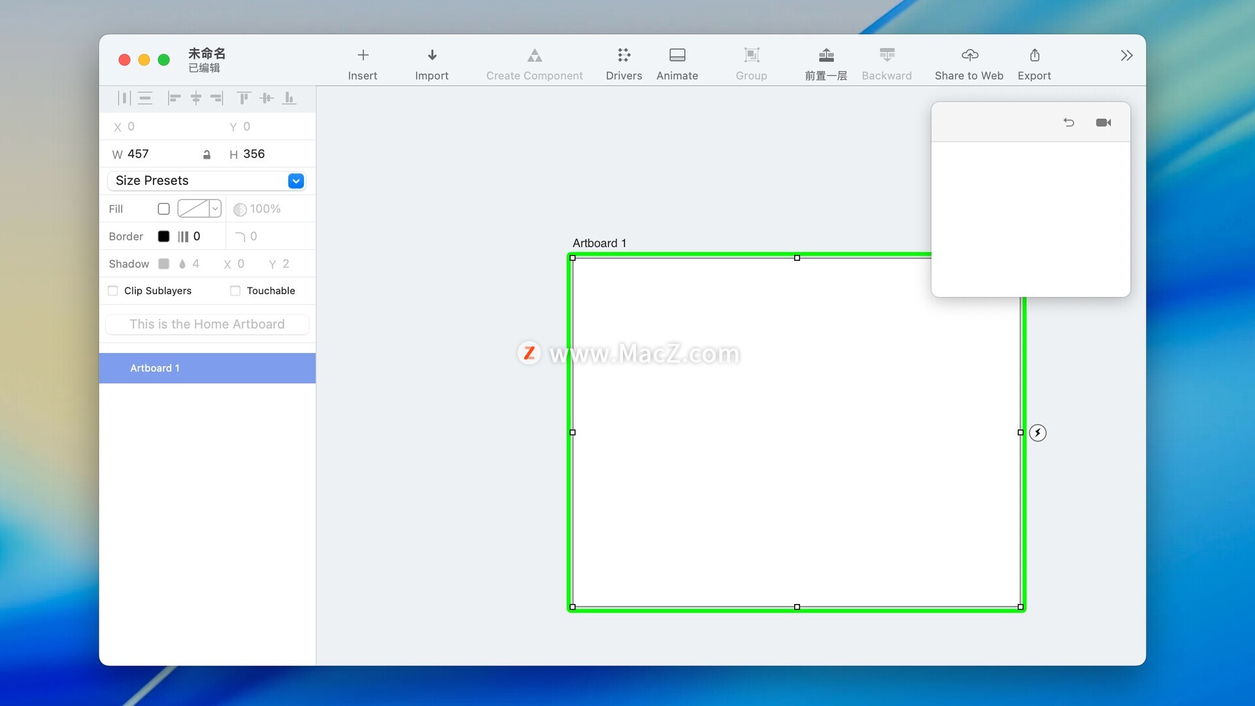Image resolution: width=1255 pixels, height=706 pixels.
Task: Start recording with the camera icon
Action: pyautogui.click(x=1103, y=123)
